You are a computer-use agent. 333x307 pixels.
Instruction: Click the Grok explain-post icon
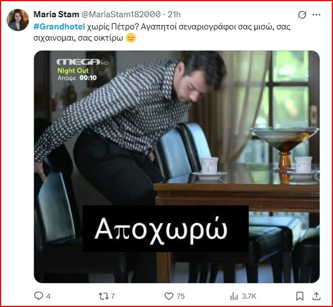point(302,14)
